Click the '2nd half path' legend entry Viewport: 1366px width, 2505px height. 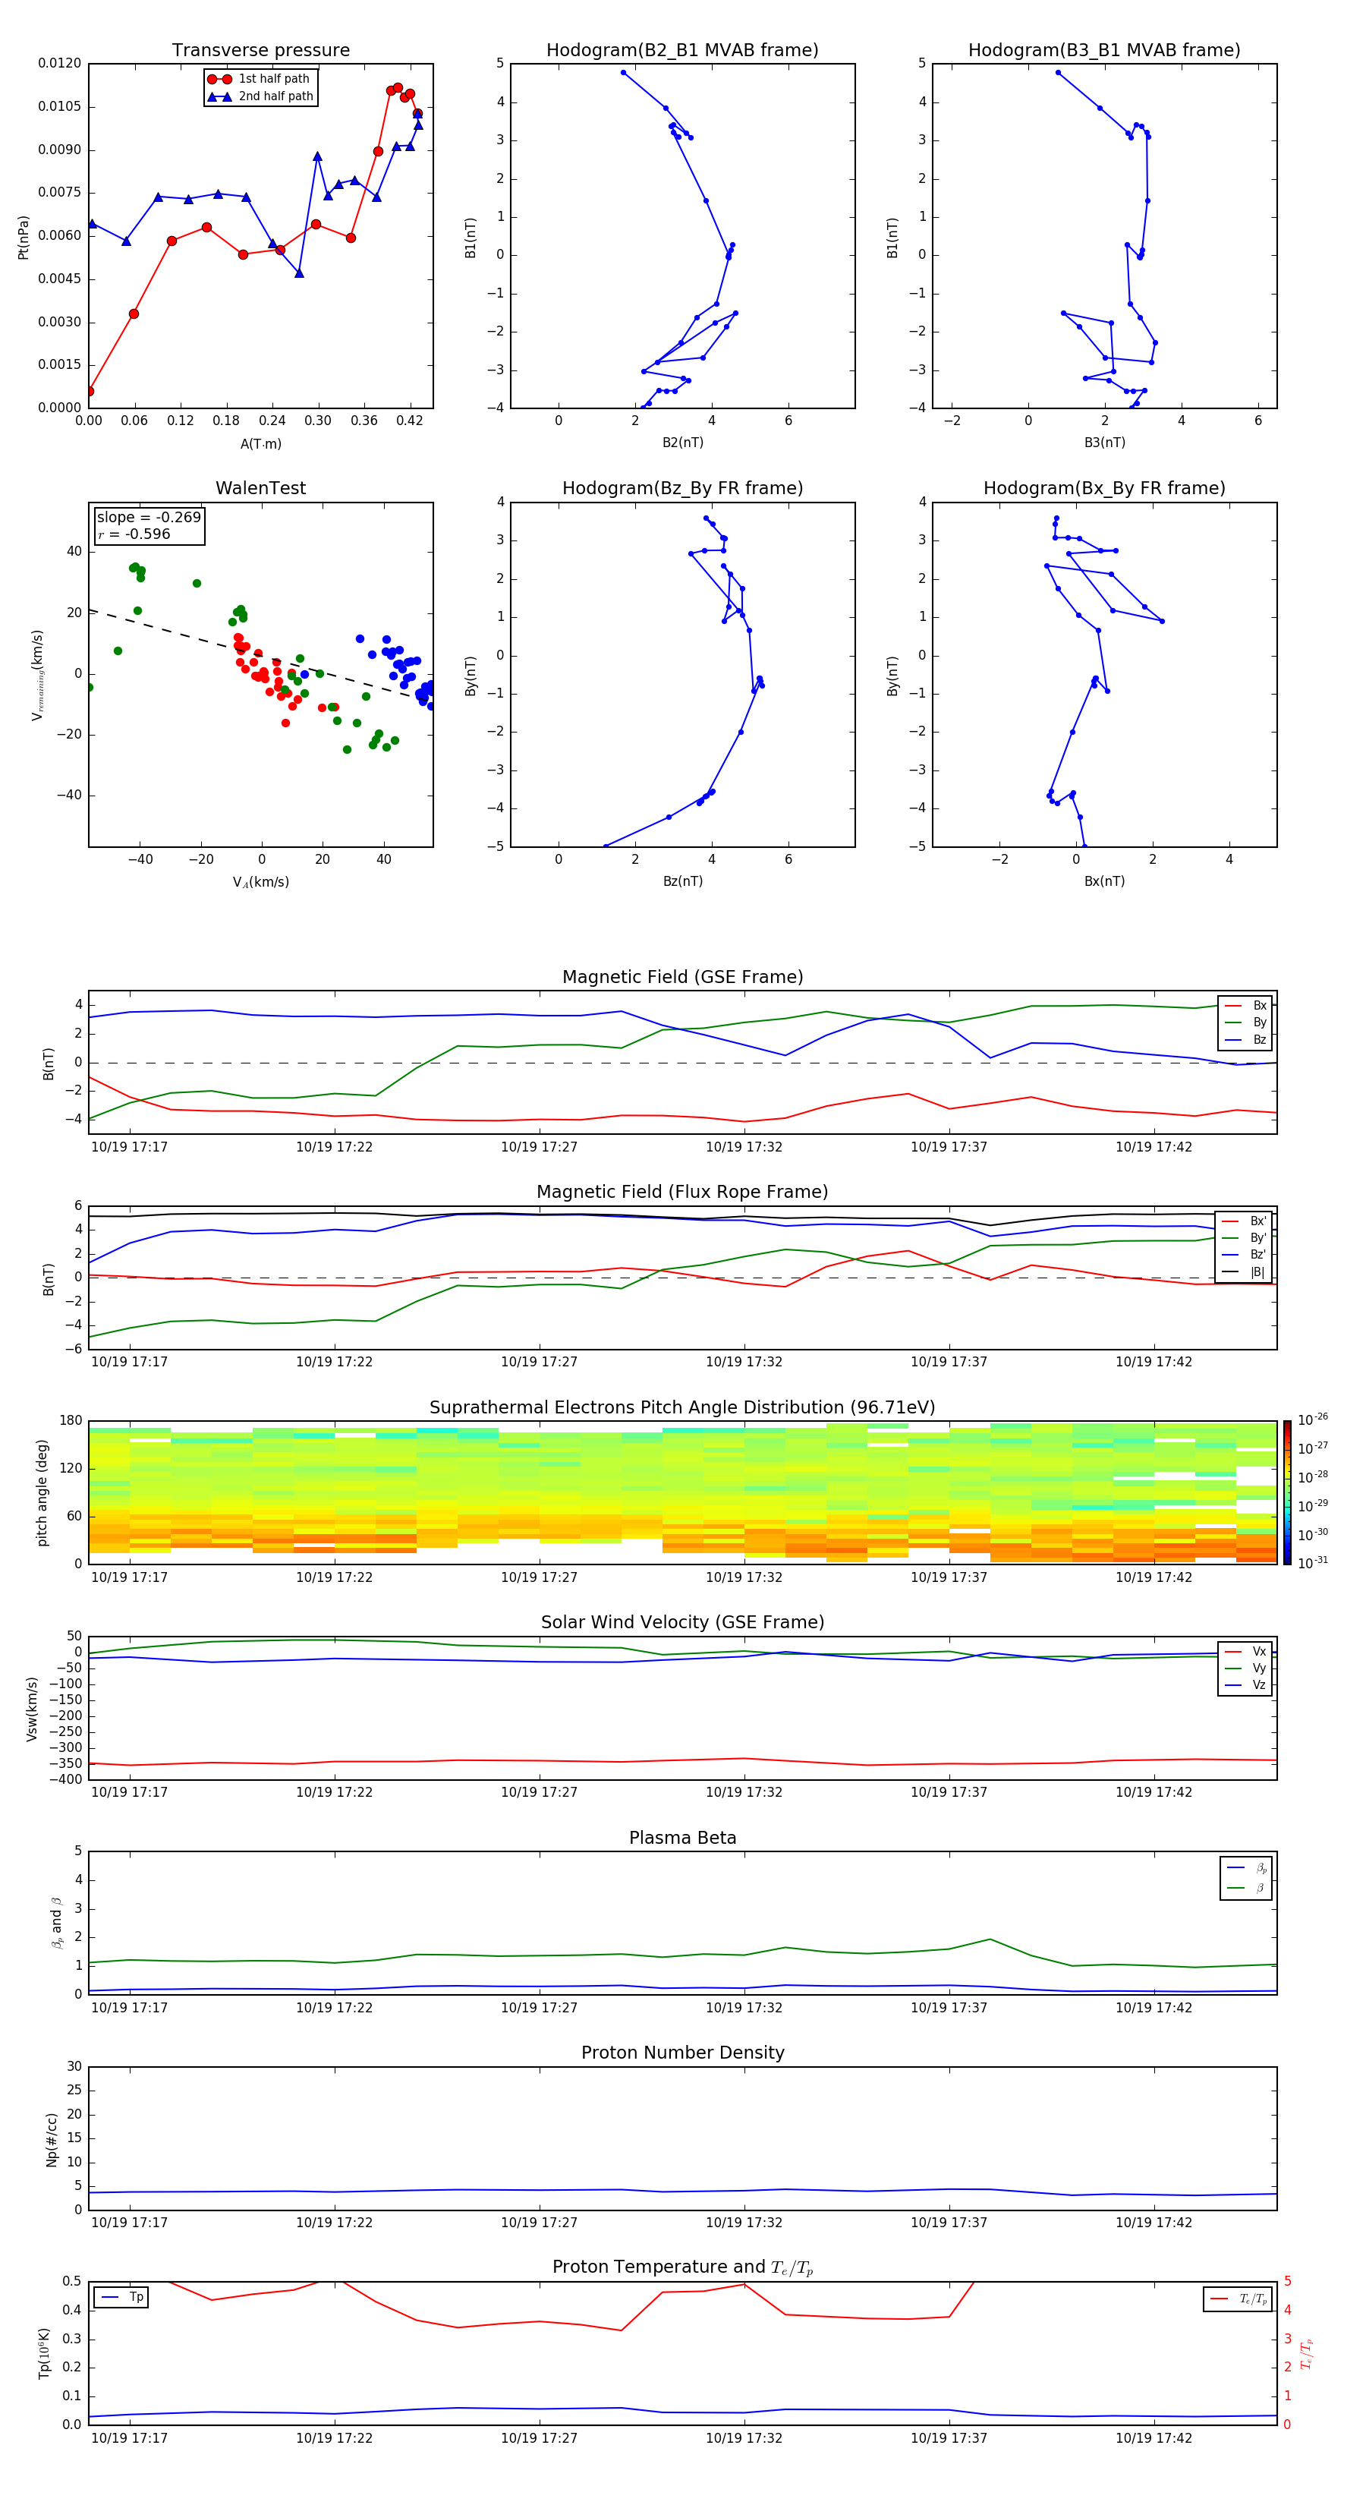pos(262,96)
